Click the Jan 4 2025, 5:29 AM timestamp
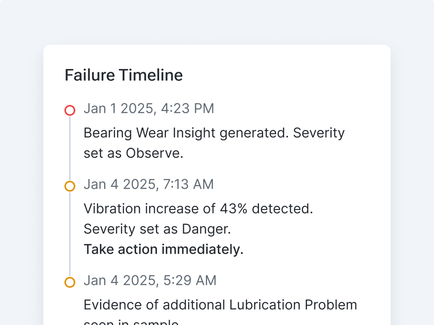This screenshot has height=325, width=434. [x=150, y=280]
